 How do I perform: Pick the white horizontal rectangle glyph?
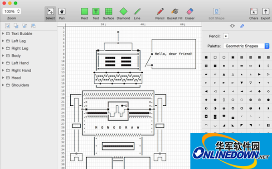pos(251,66)
